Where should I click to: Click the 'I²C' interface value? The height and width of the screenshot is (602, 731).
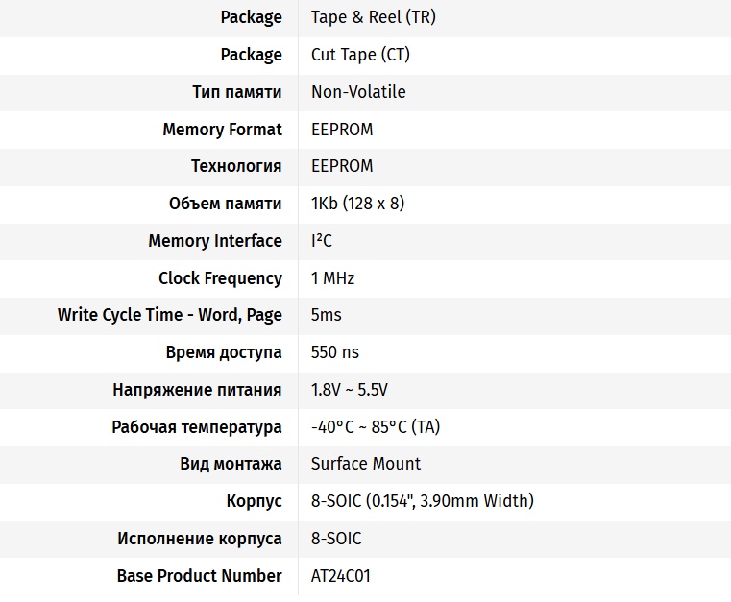pyautogui.click(x=322, y=241)
